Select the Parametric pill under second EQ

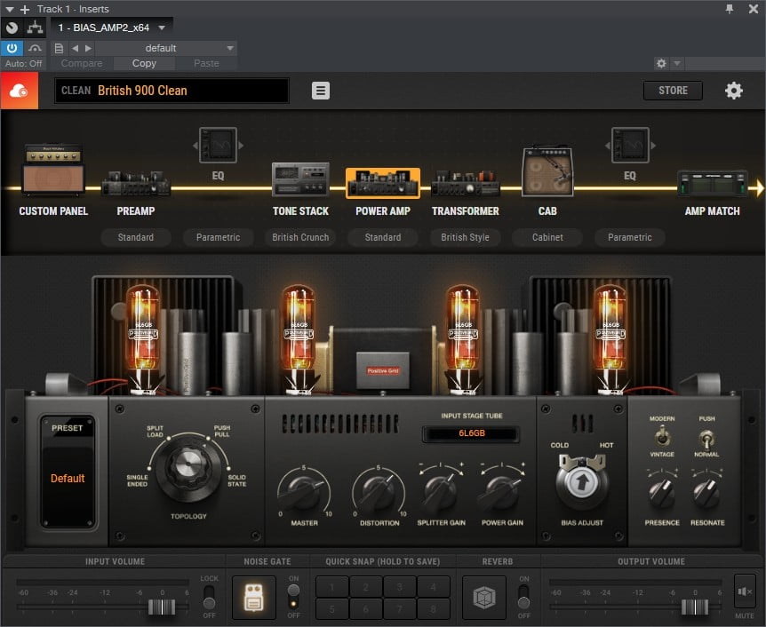pos(630,237)
